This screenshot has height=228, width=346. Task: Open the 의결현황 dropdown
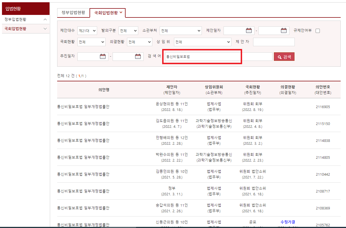[140, 42]
